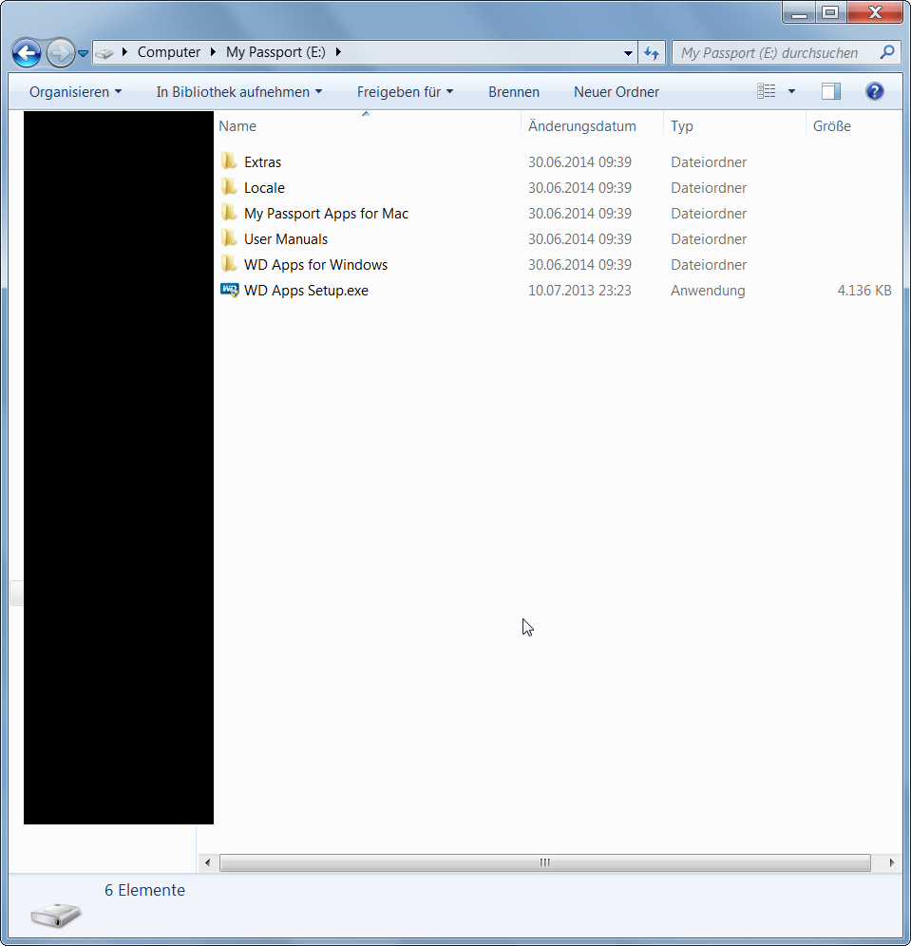Open Windows Explorer help via the question mark icon
Screen dimensions: 911x946
click(x=874, y=90)
